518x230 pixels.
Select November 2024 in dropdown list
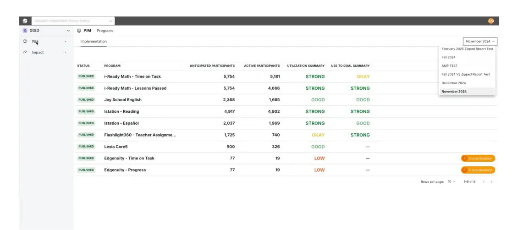point(467,92)
